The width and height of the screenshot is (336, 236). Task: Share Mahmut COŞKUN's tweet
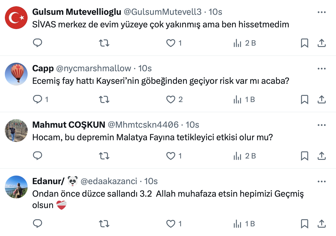click(321, 156)
